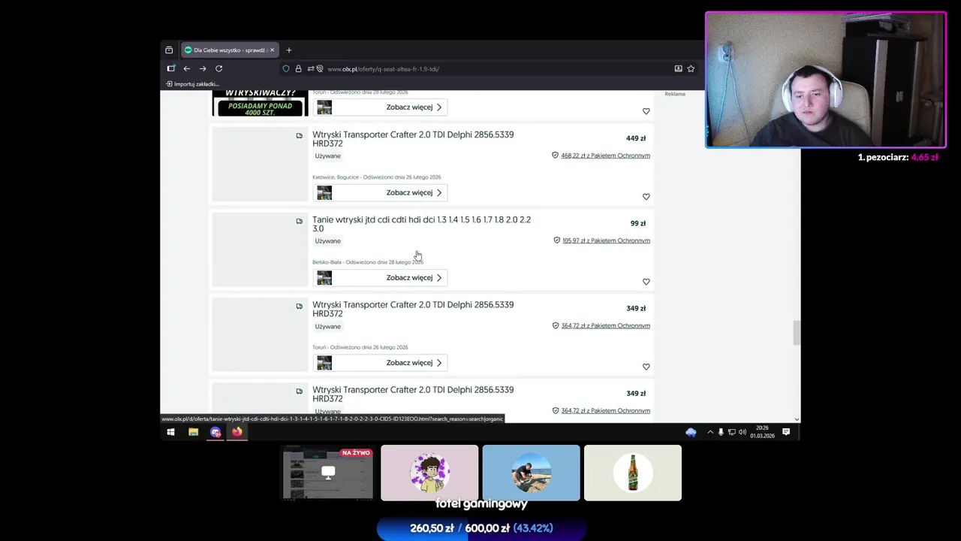Click 'Zobacz więcej' on the 99 zł listing
This screenshot has height=541, width=961.
(380, 278)
